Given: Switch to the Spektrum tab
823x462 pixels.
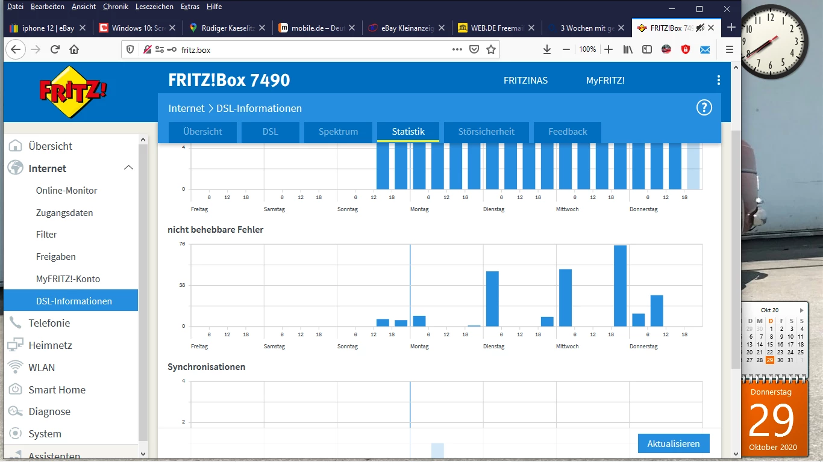Looking at the screenshot, I should (338, 132).
